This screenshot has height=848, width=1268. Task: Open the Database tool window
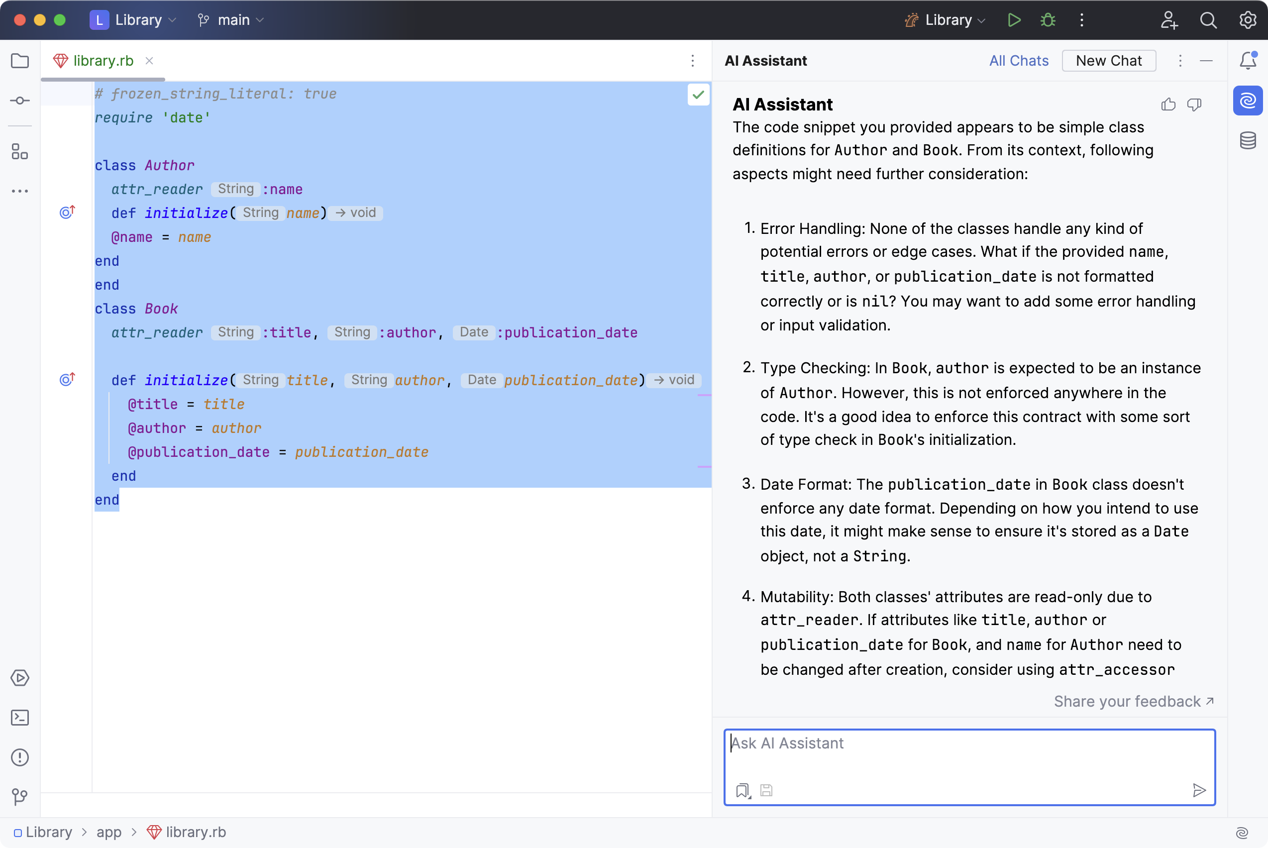point(1248,140)
